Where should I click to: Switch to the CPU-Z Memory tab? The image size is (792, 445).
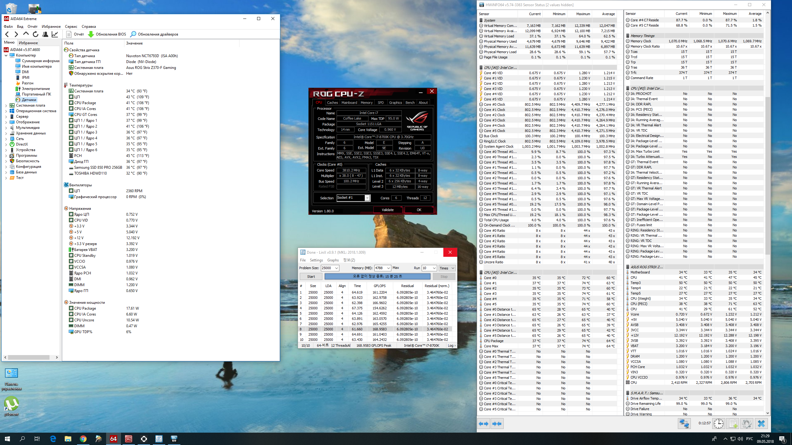[366, 103]
